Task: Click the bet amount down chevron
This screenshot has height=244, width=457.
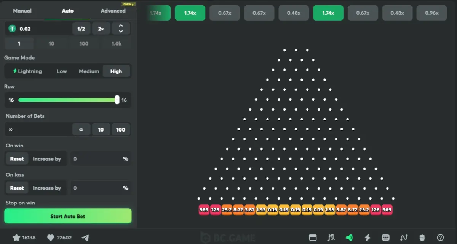Action: 121,32
